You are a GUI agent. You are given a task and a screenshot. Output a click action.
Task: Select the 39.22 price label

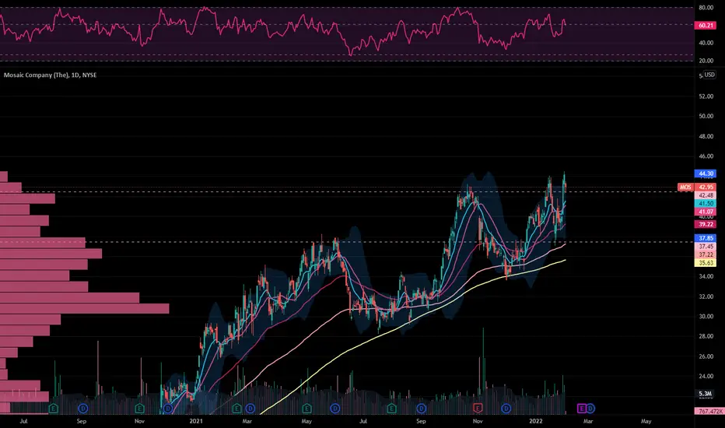(x=706, y=224)
